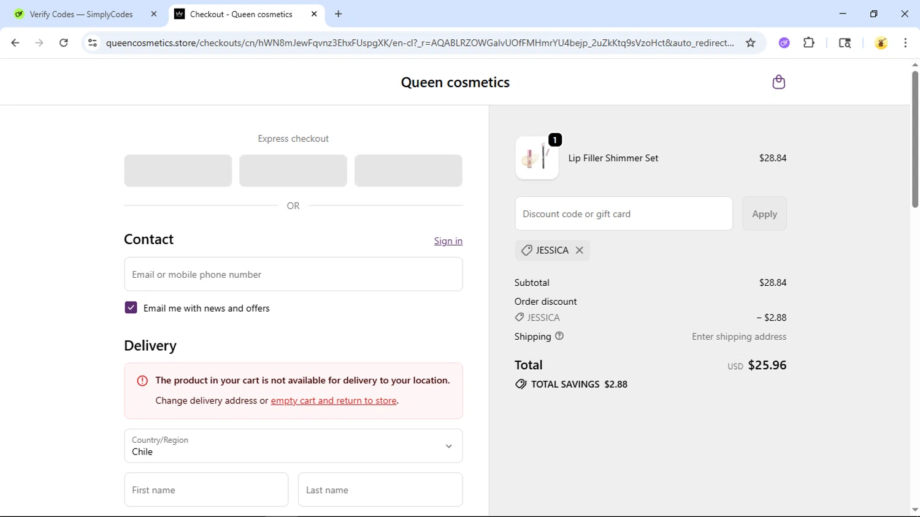Focus the Discount code or gift card field

624,213
